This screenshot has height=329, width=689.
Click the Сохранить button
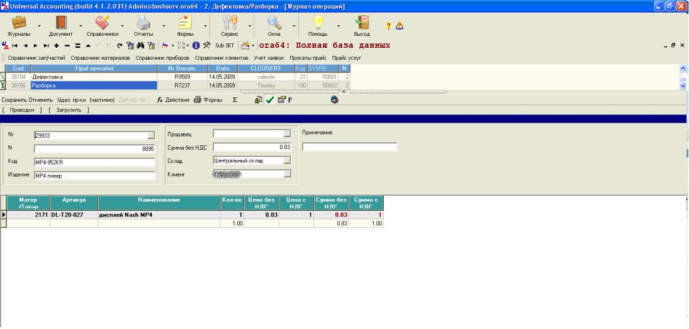[x=14, y=100]
